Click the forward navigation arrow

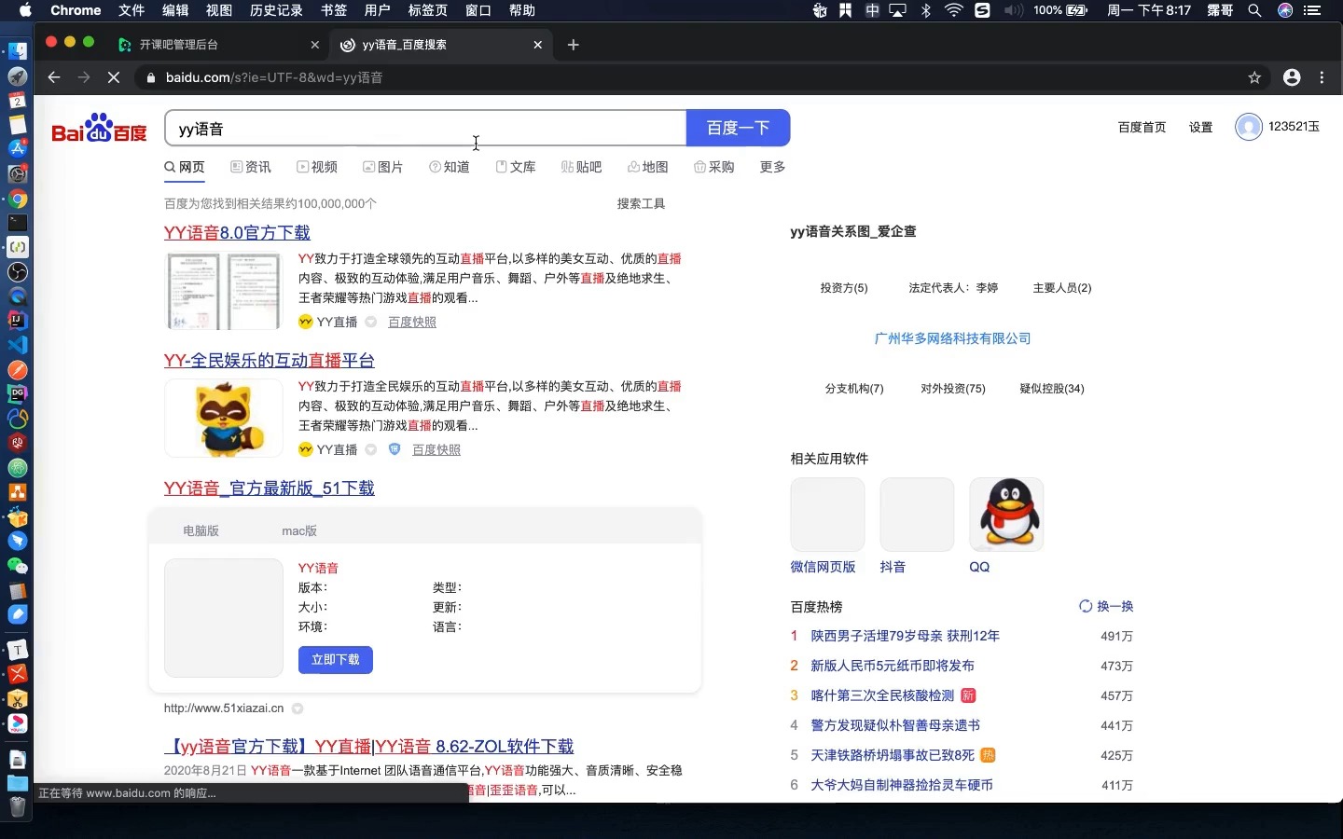(x=84, y=77)
